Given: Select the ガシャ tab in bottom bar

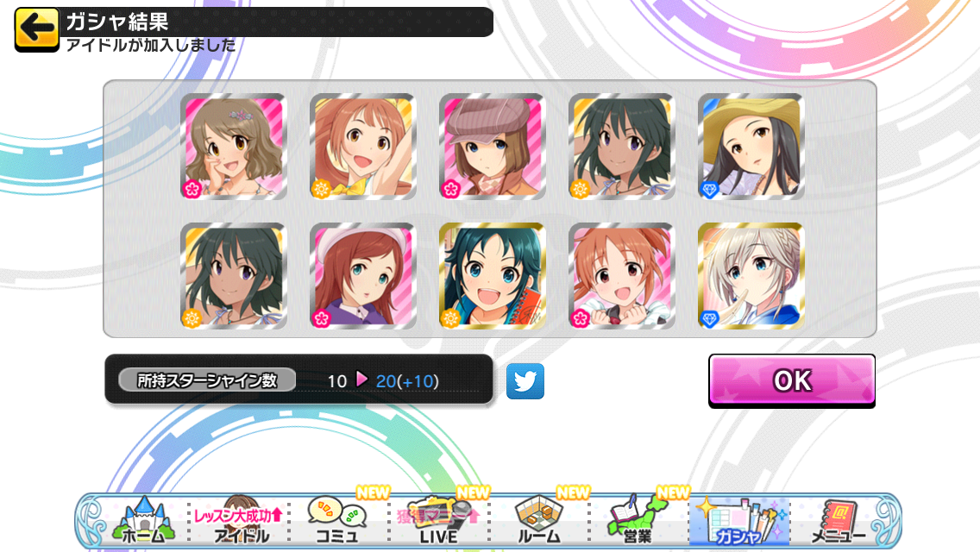Looking at the screenshot, I should tap(739, 521).
